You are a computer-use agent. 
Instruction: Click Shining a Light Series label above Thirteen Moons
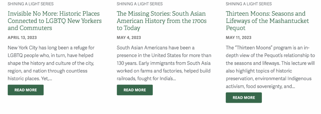pos(249,4)
